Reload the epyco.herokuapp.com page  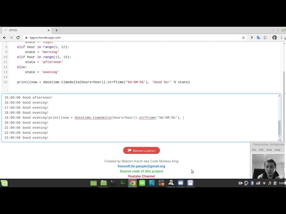(x=18, y=37)
